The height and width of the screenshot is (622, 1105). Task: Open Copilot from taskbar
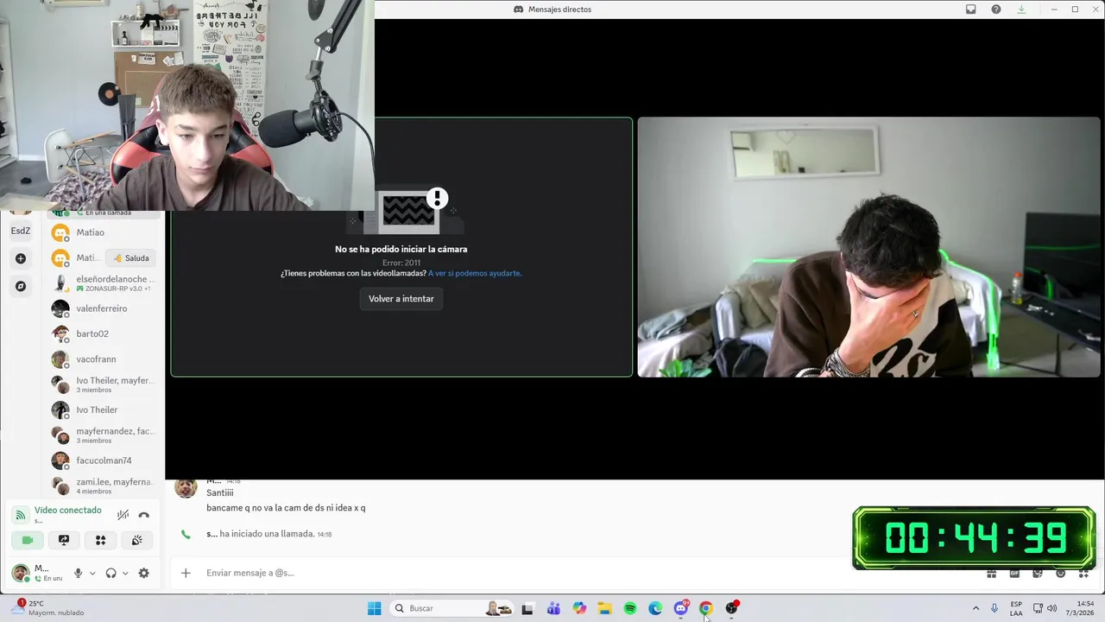pos(579,608)
